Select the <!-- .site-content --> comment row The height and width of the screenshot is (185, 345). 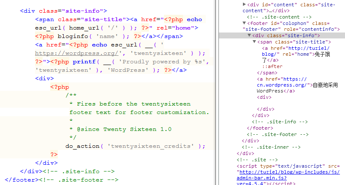279,17
